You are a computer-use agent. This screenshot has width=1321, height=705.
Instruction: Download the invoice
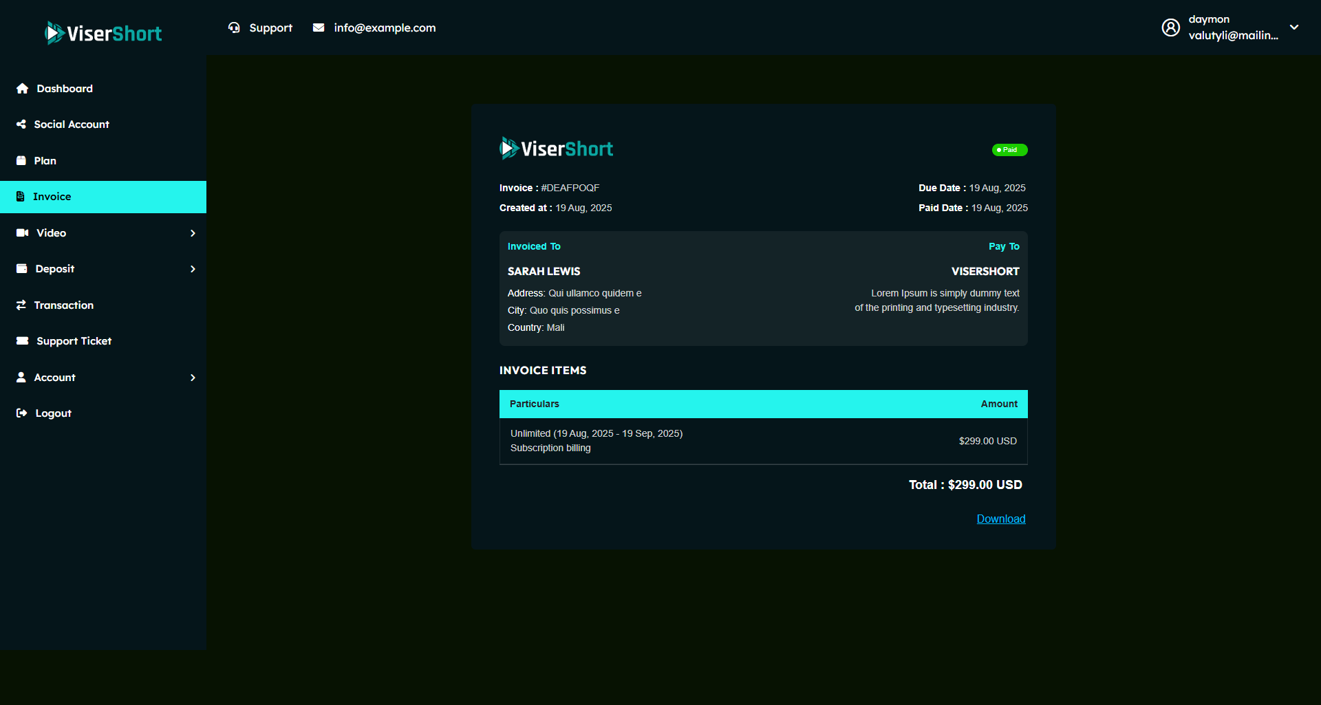1001,519
